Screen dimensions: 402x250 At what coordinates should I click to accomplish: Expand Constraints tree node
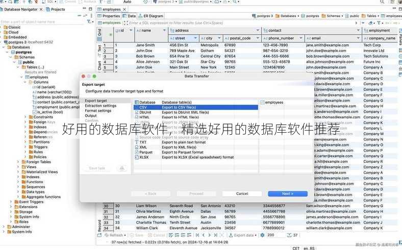pyautogui.click(x=25, y=117)
